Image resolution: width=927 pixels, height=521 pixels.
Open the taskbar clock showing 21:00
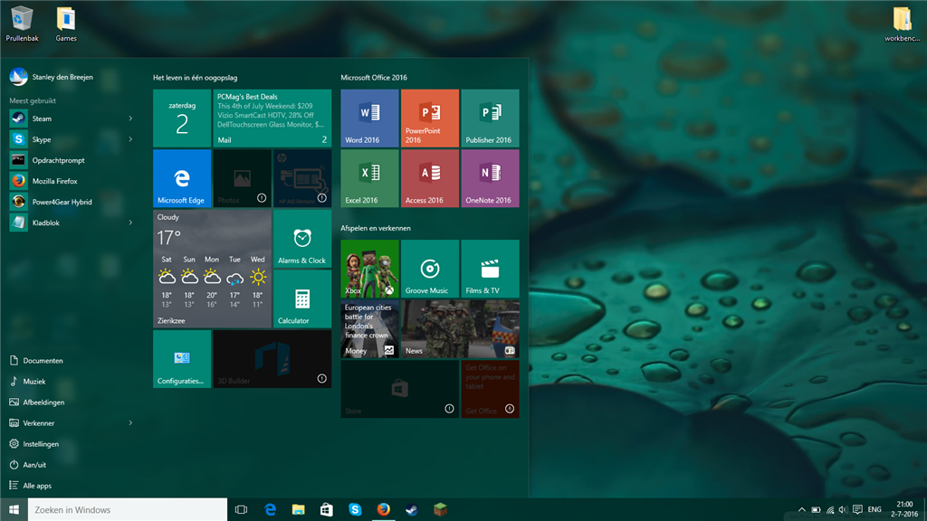[x=904, y=509]
